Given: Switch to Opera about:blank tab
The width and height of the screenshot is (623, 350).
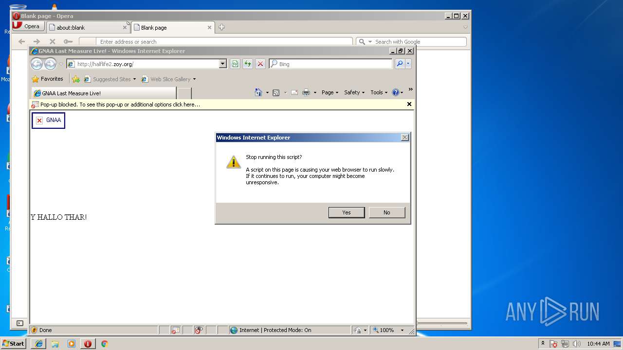Looking at the screenshot, I should tap(88, 28).
